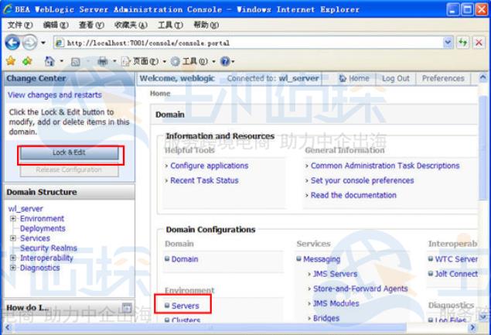Expand the Diagnostics tree node
Screen dimensions: 491x335
(x=13, y=268)
